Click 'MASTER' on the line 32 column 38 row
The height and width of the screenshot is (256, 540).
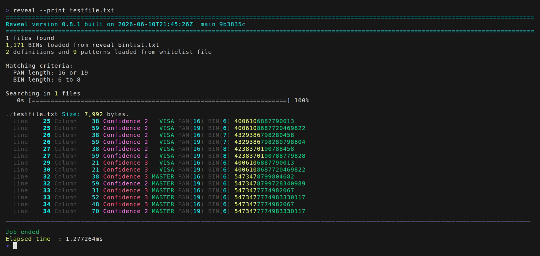(163, 177)
